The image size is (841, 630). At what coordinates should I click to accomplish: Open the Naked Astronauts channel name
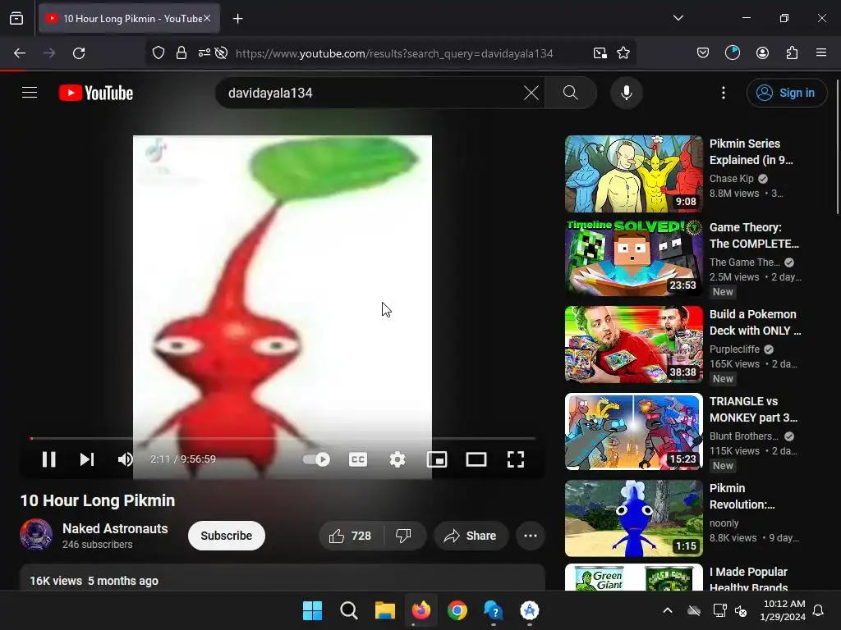pyautogui.click(x=115, y=528)
